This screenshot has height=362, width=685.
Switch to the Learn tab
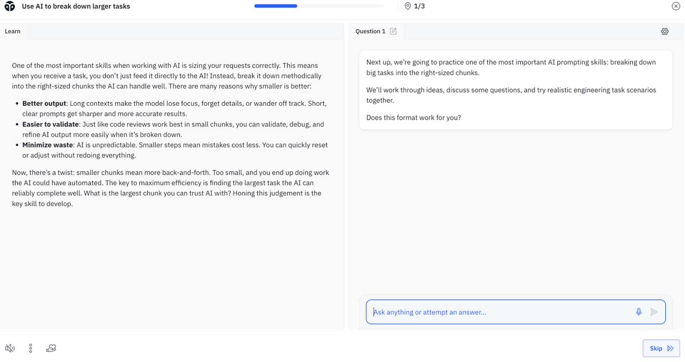pos(13,31)
